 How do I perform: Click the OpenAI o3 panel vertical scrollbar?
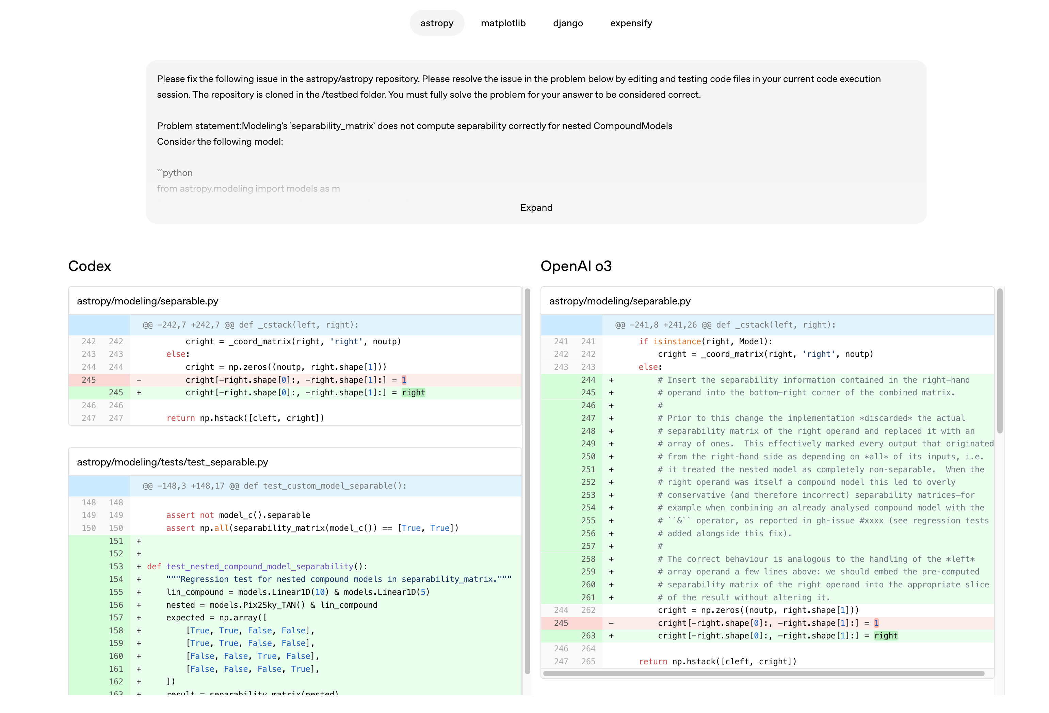999,360
